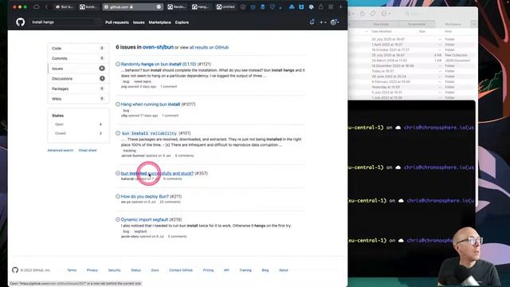Switch to the Screenshots tab in Finder
Image resolution: width=510 pixels, height=287 pixels.
pyautogui.click(x=417, y=25)
